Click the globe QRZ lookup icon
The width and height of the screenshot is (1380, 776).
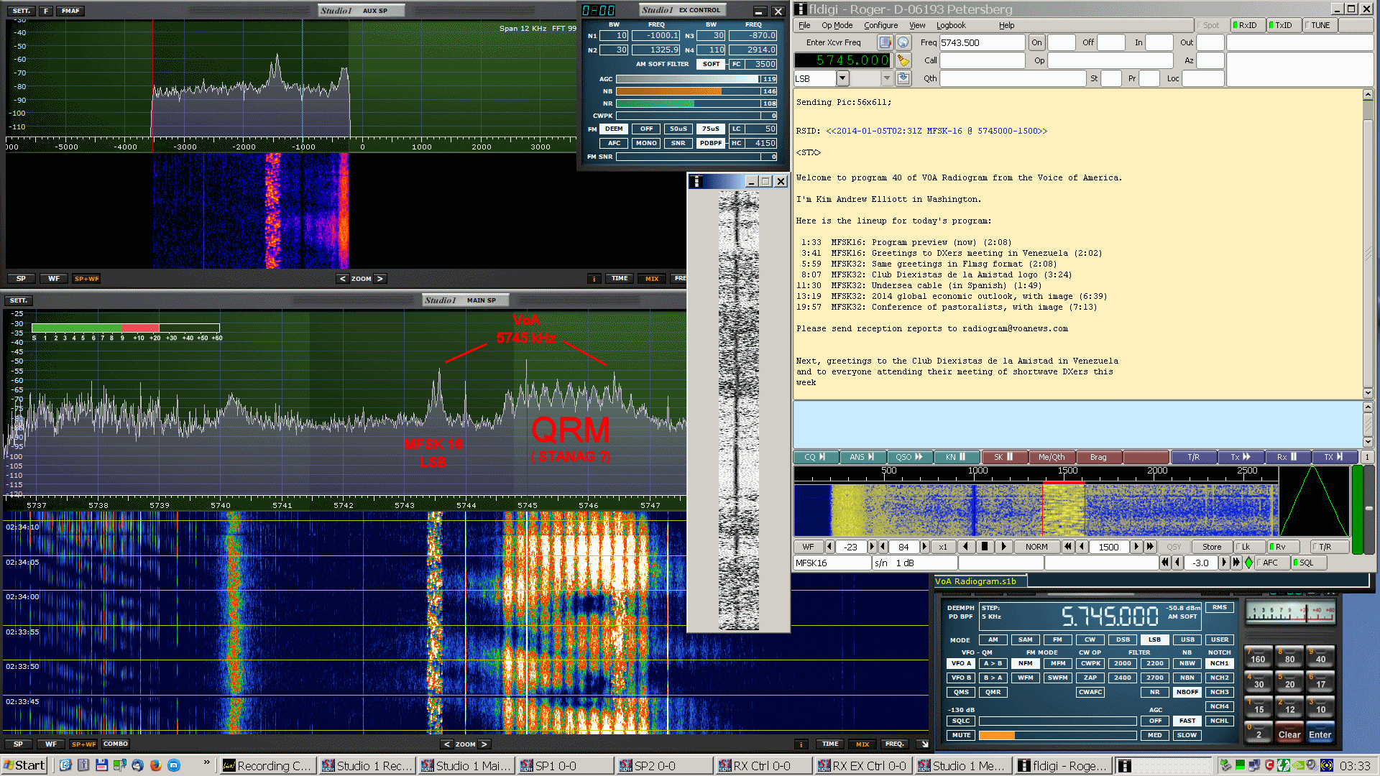pos(903,42)
